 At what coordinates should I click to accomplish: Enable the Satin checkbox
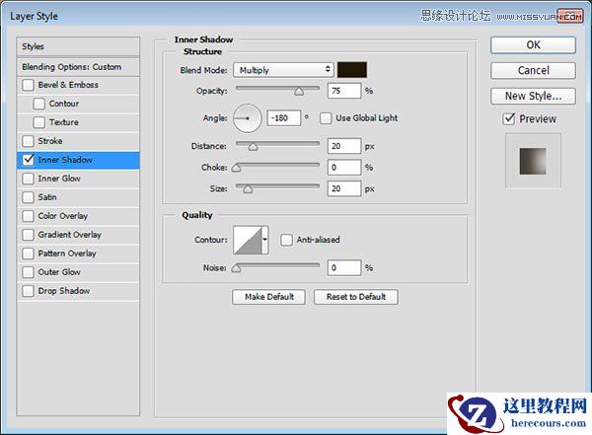28,197
